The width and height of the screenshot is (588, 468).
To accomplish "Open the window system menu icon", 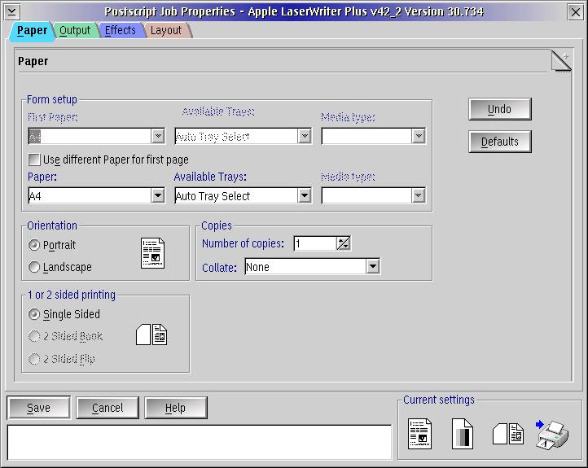I will pos(12,12).
